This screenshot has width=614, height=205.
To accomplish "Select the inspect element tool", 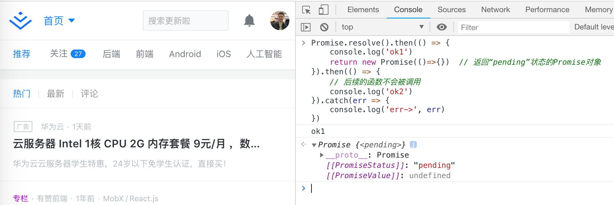I will point(306,10).
